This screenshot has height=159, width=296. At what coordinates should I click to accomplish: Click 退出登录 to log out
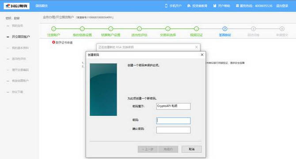pyautogui.click(x=282, y=6)
